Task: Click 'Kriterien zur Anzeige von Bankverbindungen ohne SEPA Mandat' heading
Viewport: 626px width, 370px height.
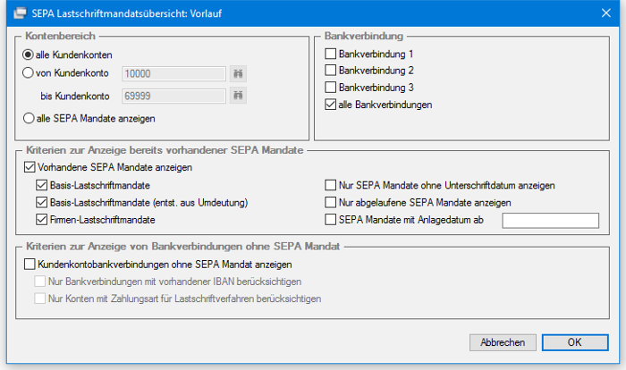Action: tap(182, 247)
